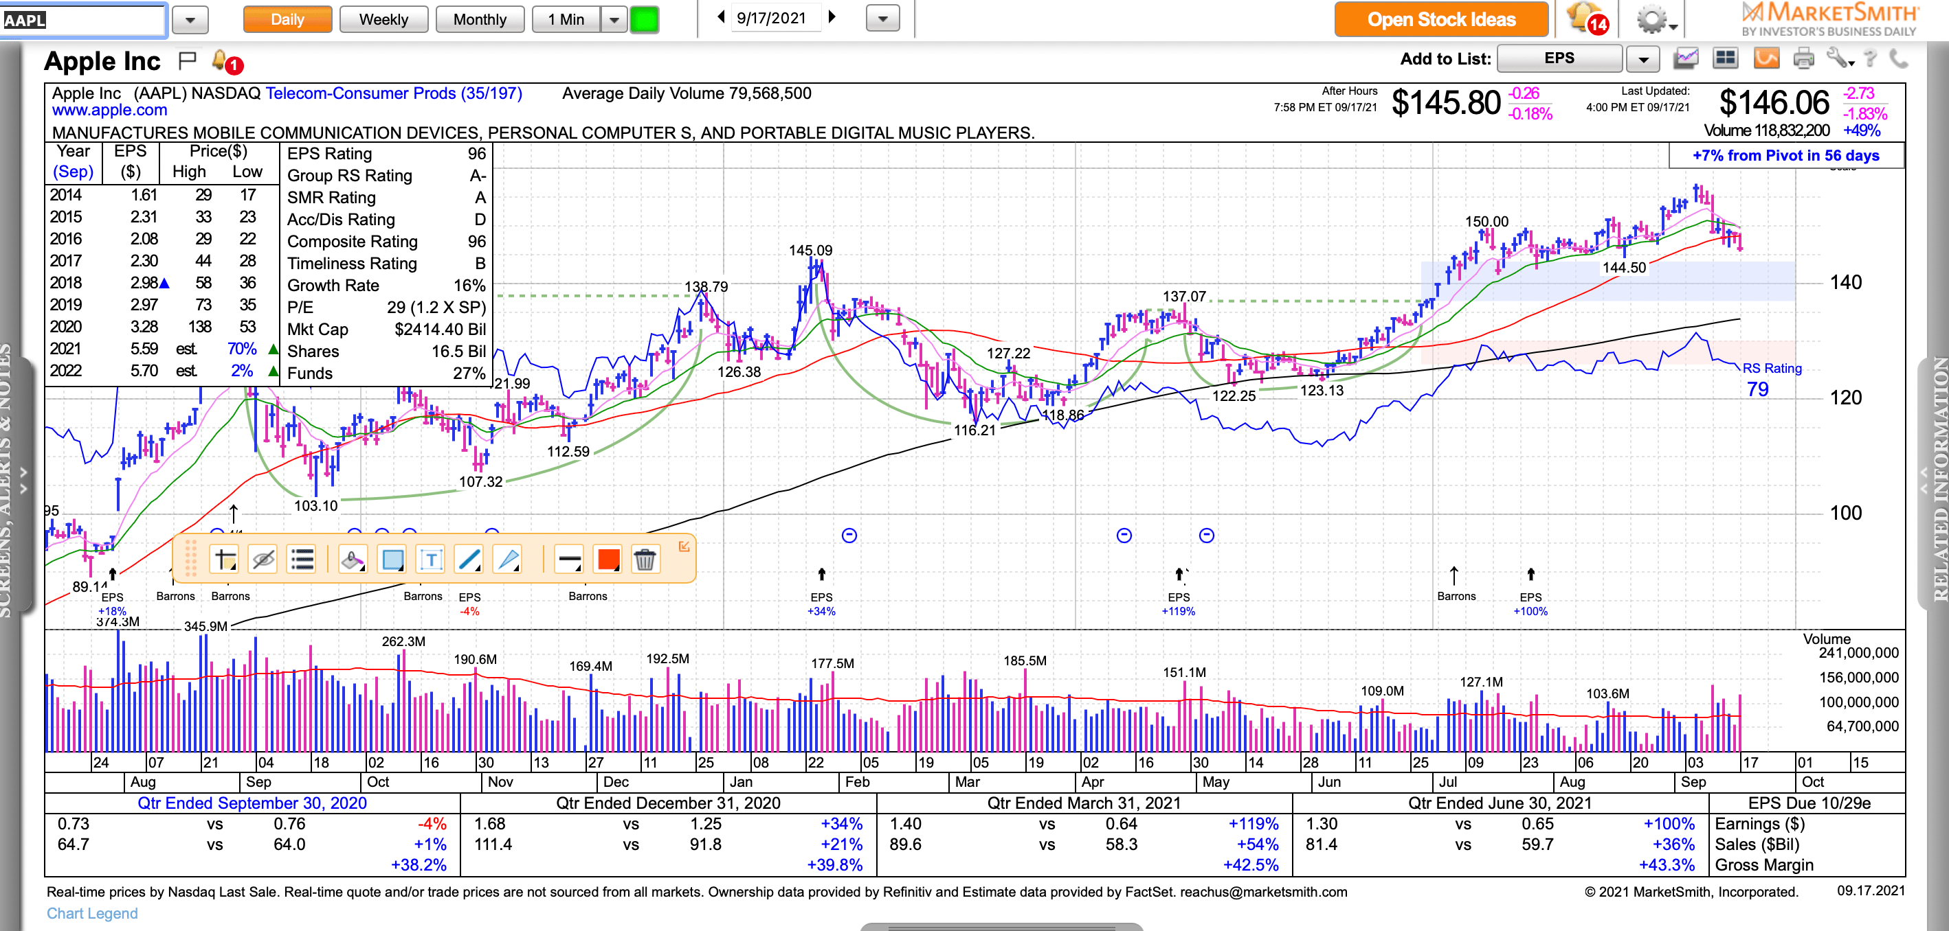Open the wrench tools menu
The image size is (1949, 931).
click(x=1839, y=58)
